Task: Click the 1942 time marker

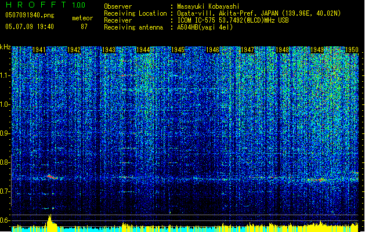Action: pyautogui.click(x=74, y=50)
